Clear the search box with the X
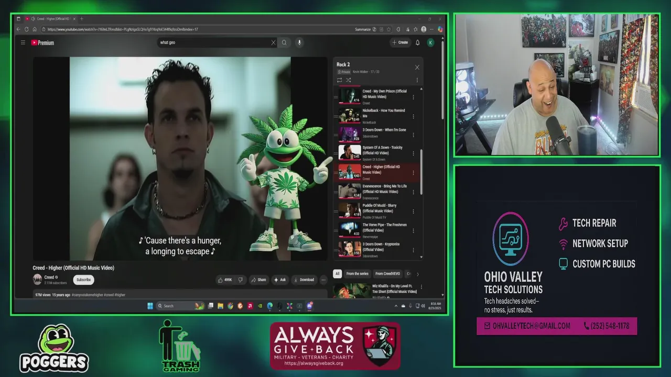 click(x=273, y=42)
